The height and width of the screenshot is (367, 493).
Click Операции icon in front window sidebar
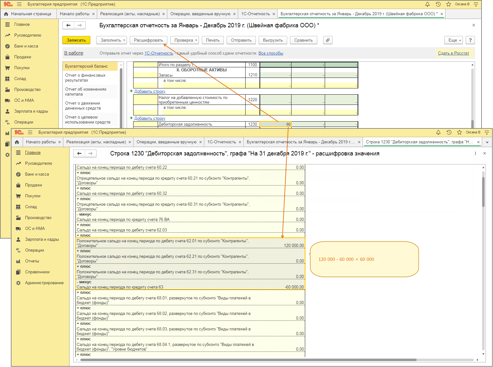pyautogui.click(x=18, y=250)
